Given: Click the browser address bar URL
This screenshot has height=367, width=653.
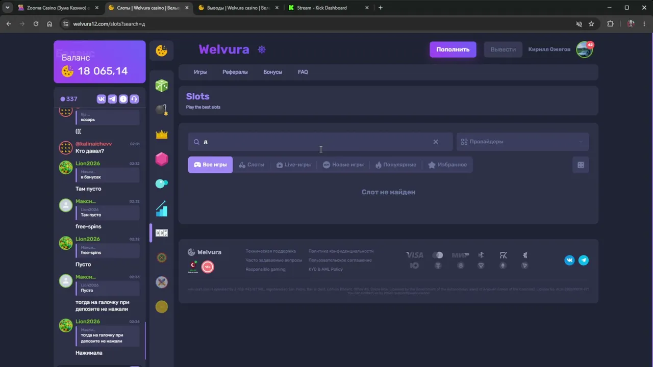Looking at the screenshot, I should click(x=109, y=24).
